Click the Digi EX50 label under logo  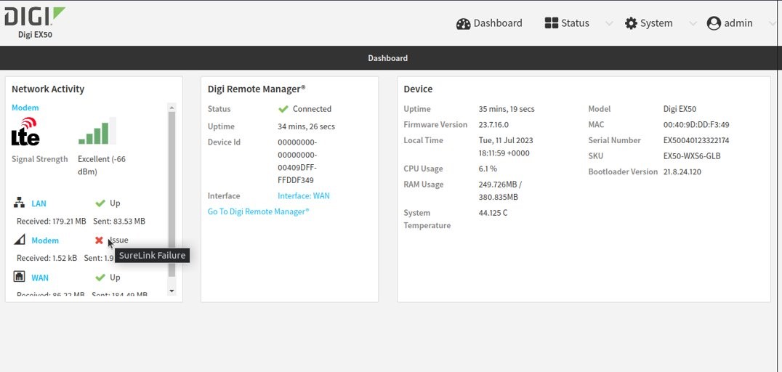(x=35, y=35)
